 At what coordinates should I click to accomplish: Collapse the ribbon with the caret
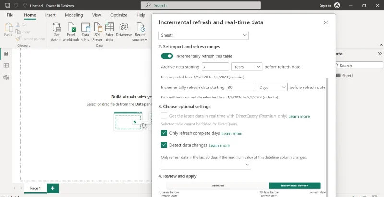point(381,45)
